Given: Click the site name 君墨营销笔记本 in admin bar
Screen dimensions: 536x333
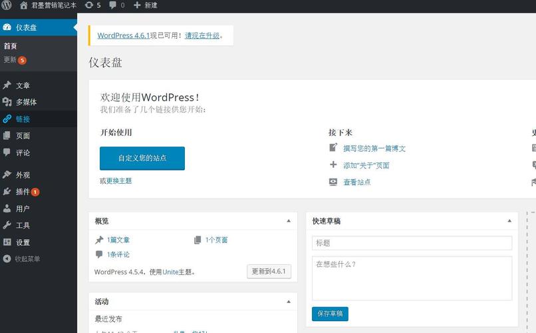Looking at the screenshot, I should pyautogui.click(x=54, y=5).
